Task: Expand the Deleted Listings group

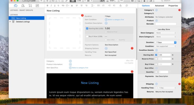Action: 10,22
